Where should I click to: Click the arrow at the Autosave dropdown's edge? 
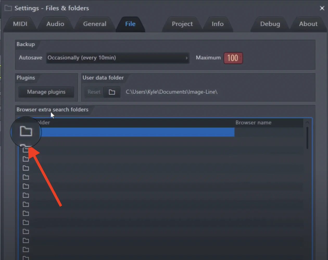point(186,58)
